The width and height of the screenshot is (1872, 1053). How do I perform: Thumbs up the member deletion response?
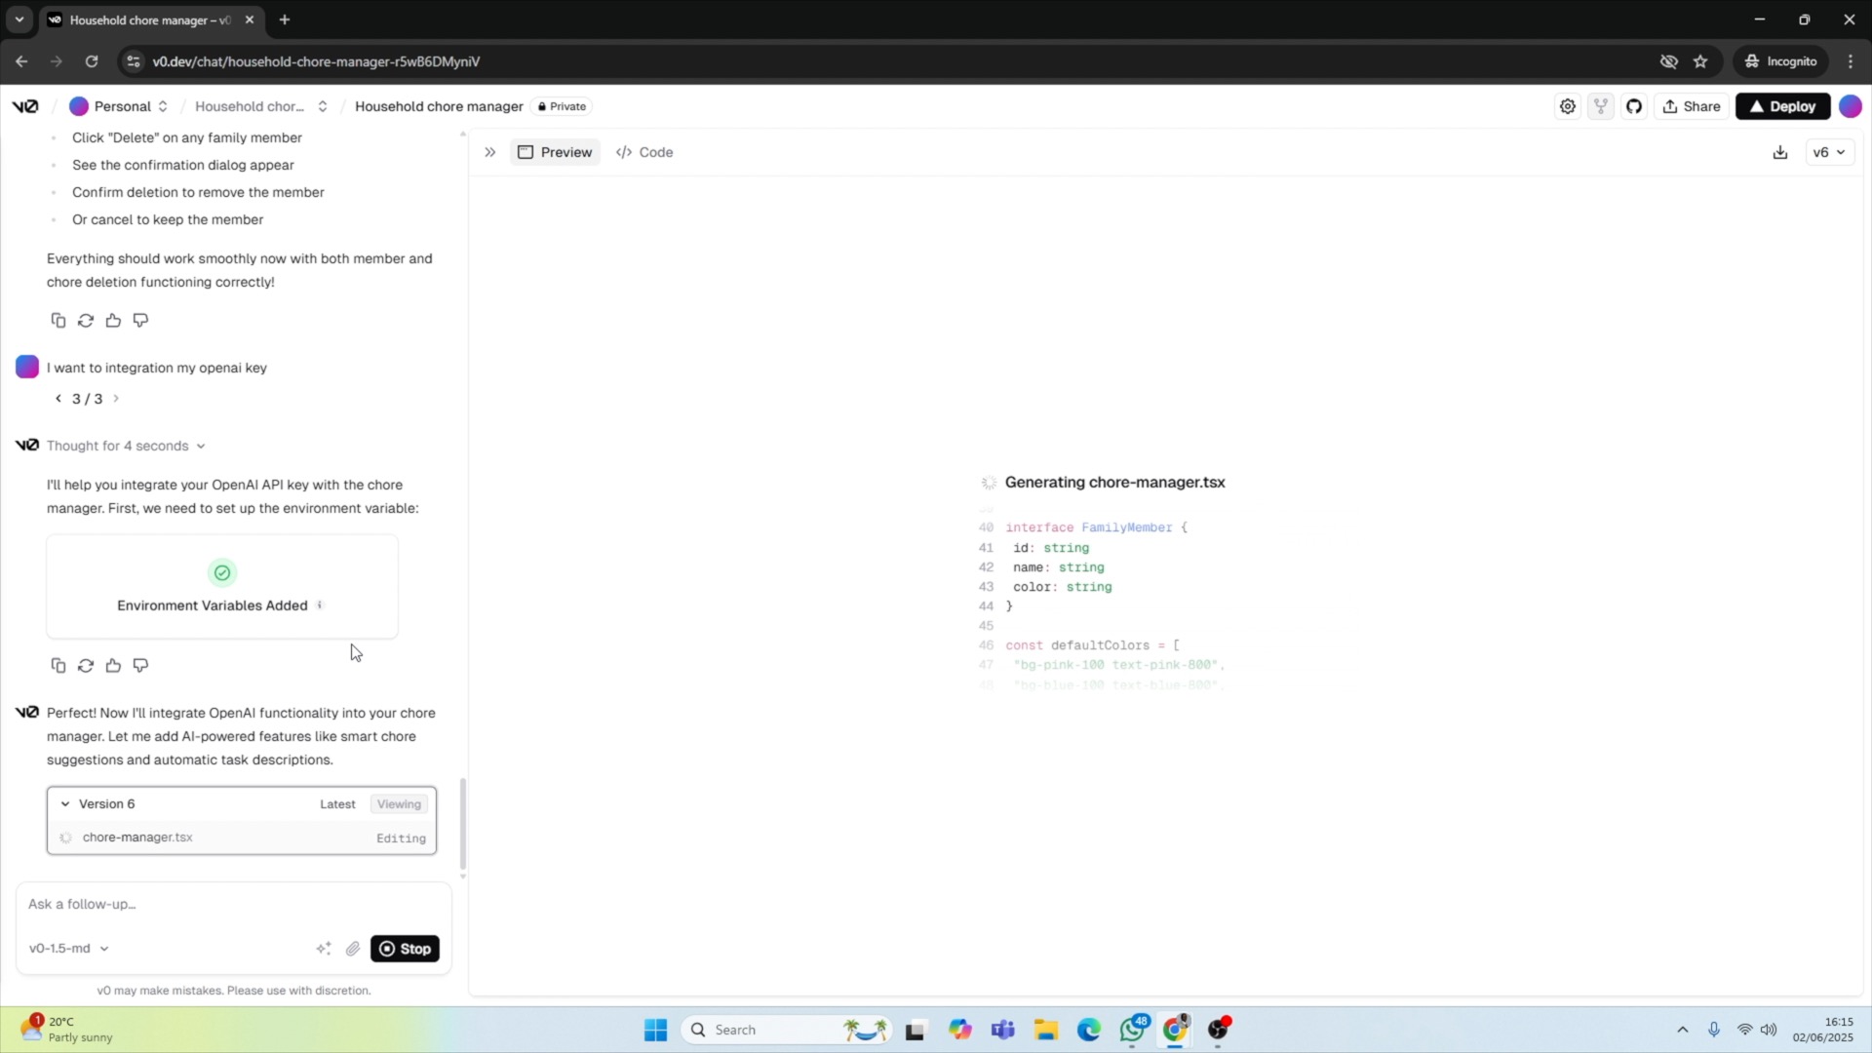[112, 320]
